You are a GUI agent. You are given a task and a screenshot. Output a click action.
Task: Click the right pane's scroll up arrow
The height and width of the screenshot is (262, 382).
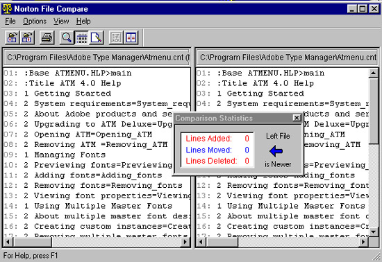coord(373,73)
